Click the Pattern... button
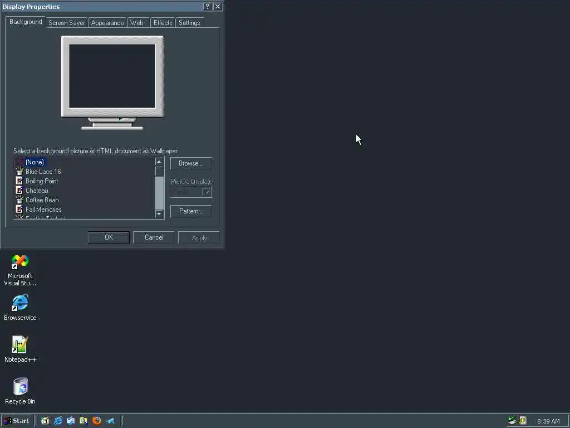Image resolution: width=570 pixels, height=428 pixels. [191, 211]
